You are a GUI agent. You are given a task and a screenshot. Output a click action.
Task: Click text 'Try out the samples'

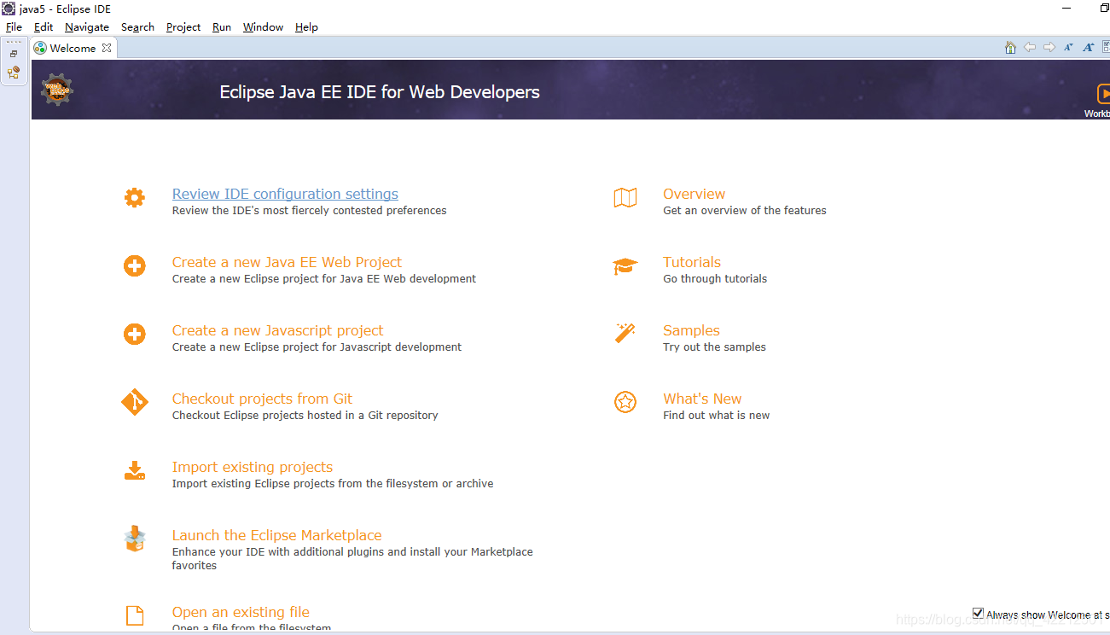tap(714, 347)
